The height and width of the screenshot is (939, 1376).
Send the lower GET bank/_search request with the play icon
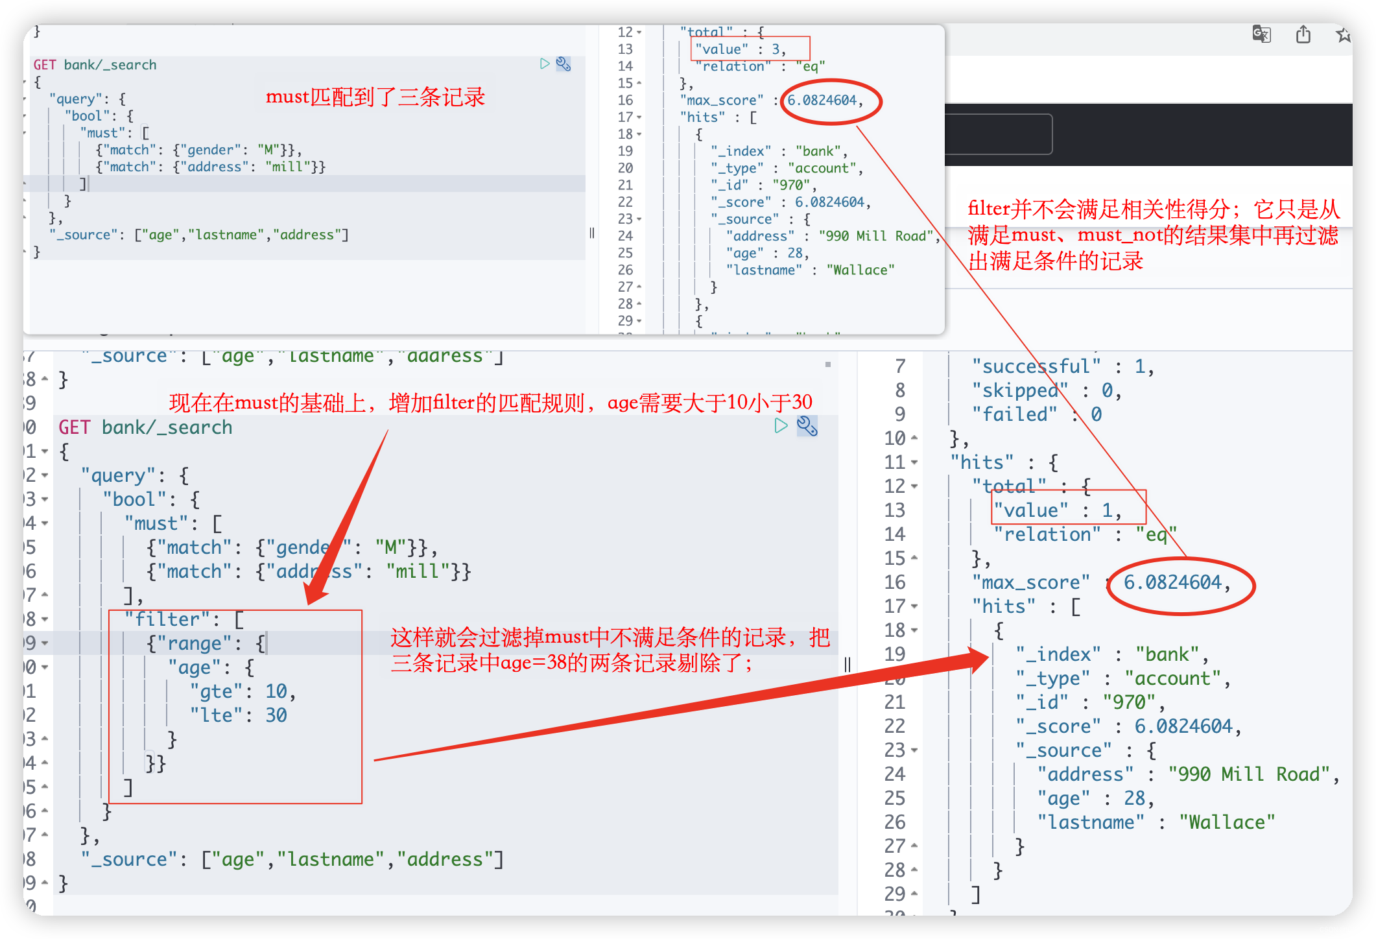(781, 426)
